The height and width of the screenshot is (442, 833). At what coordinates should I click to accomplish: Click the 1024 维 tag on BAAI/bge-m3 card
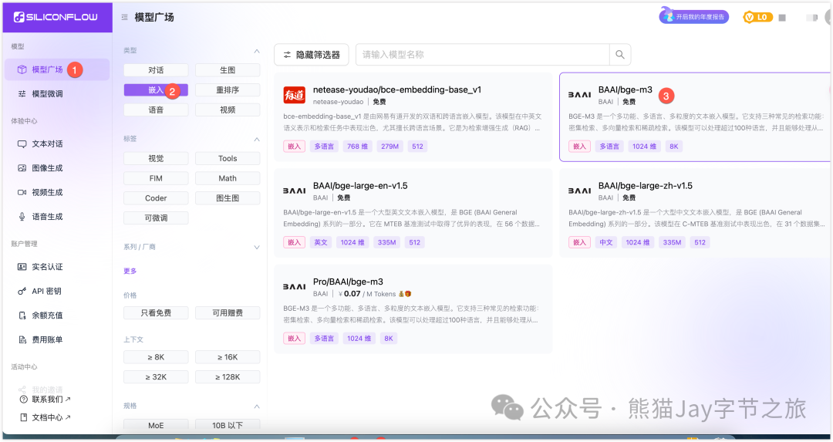[644, 147]
